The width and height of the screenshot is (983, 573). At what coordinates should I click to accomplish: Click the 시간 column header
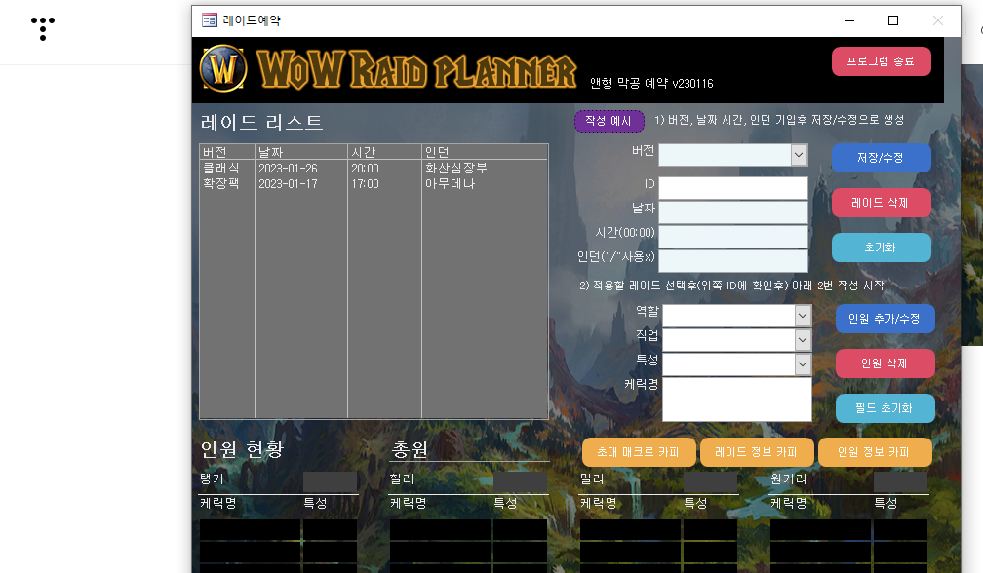coord(385,152)
